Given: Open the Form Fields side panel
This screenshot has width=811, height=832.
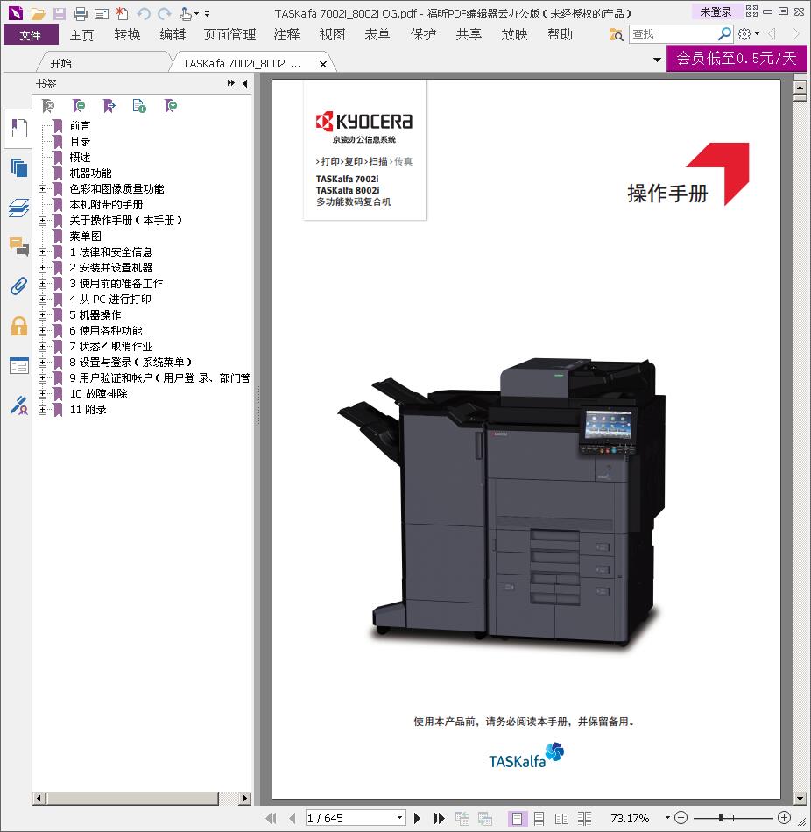Looking at the screenshot, I should coord(18,365).
